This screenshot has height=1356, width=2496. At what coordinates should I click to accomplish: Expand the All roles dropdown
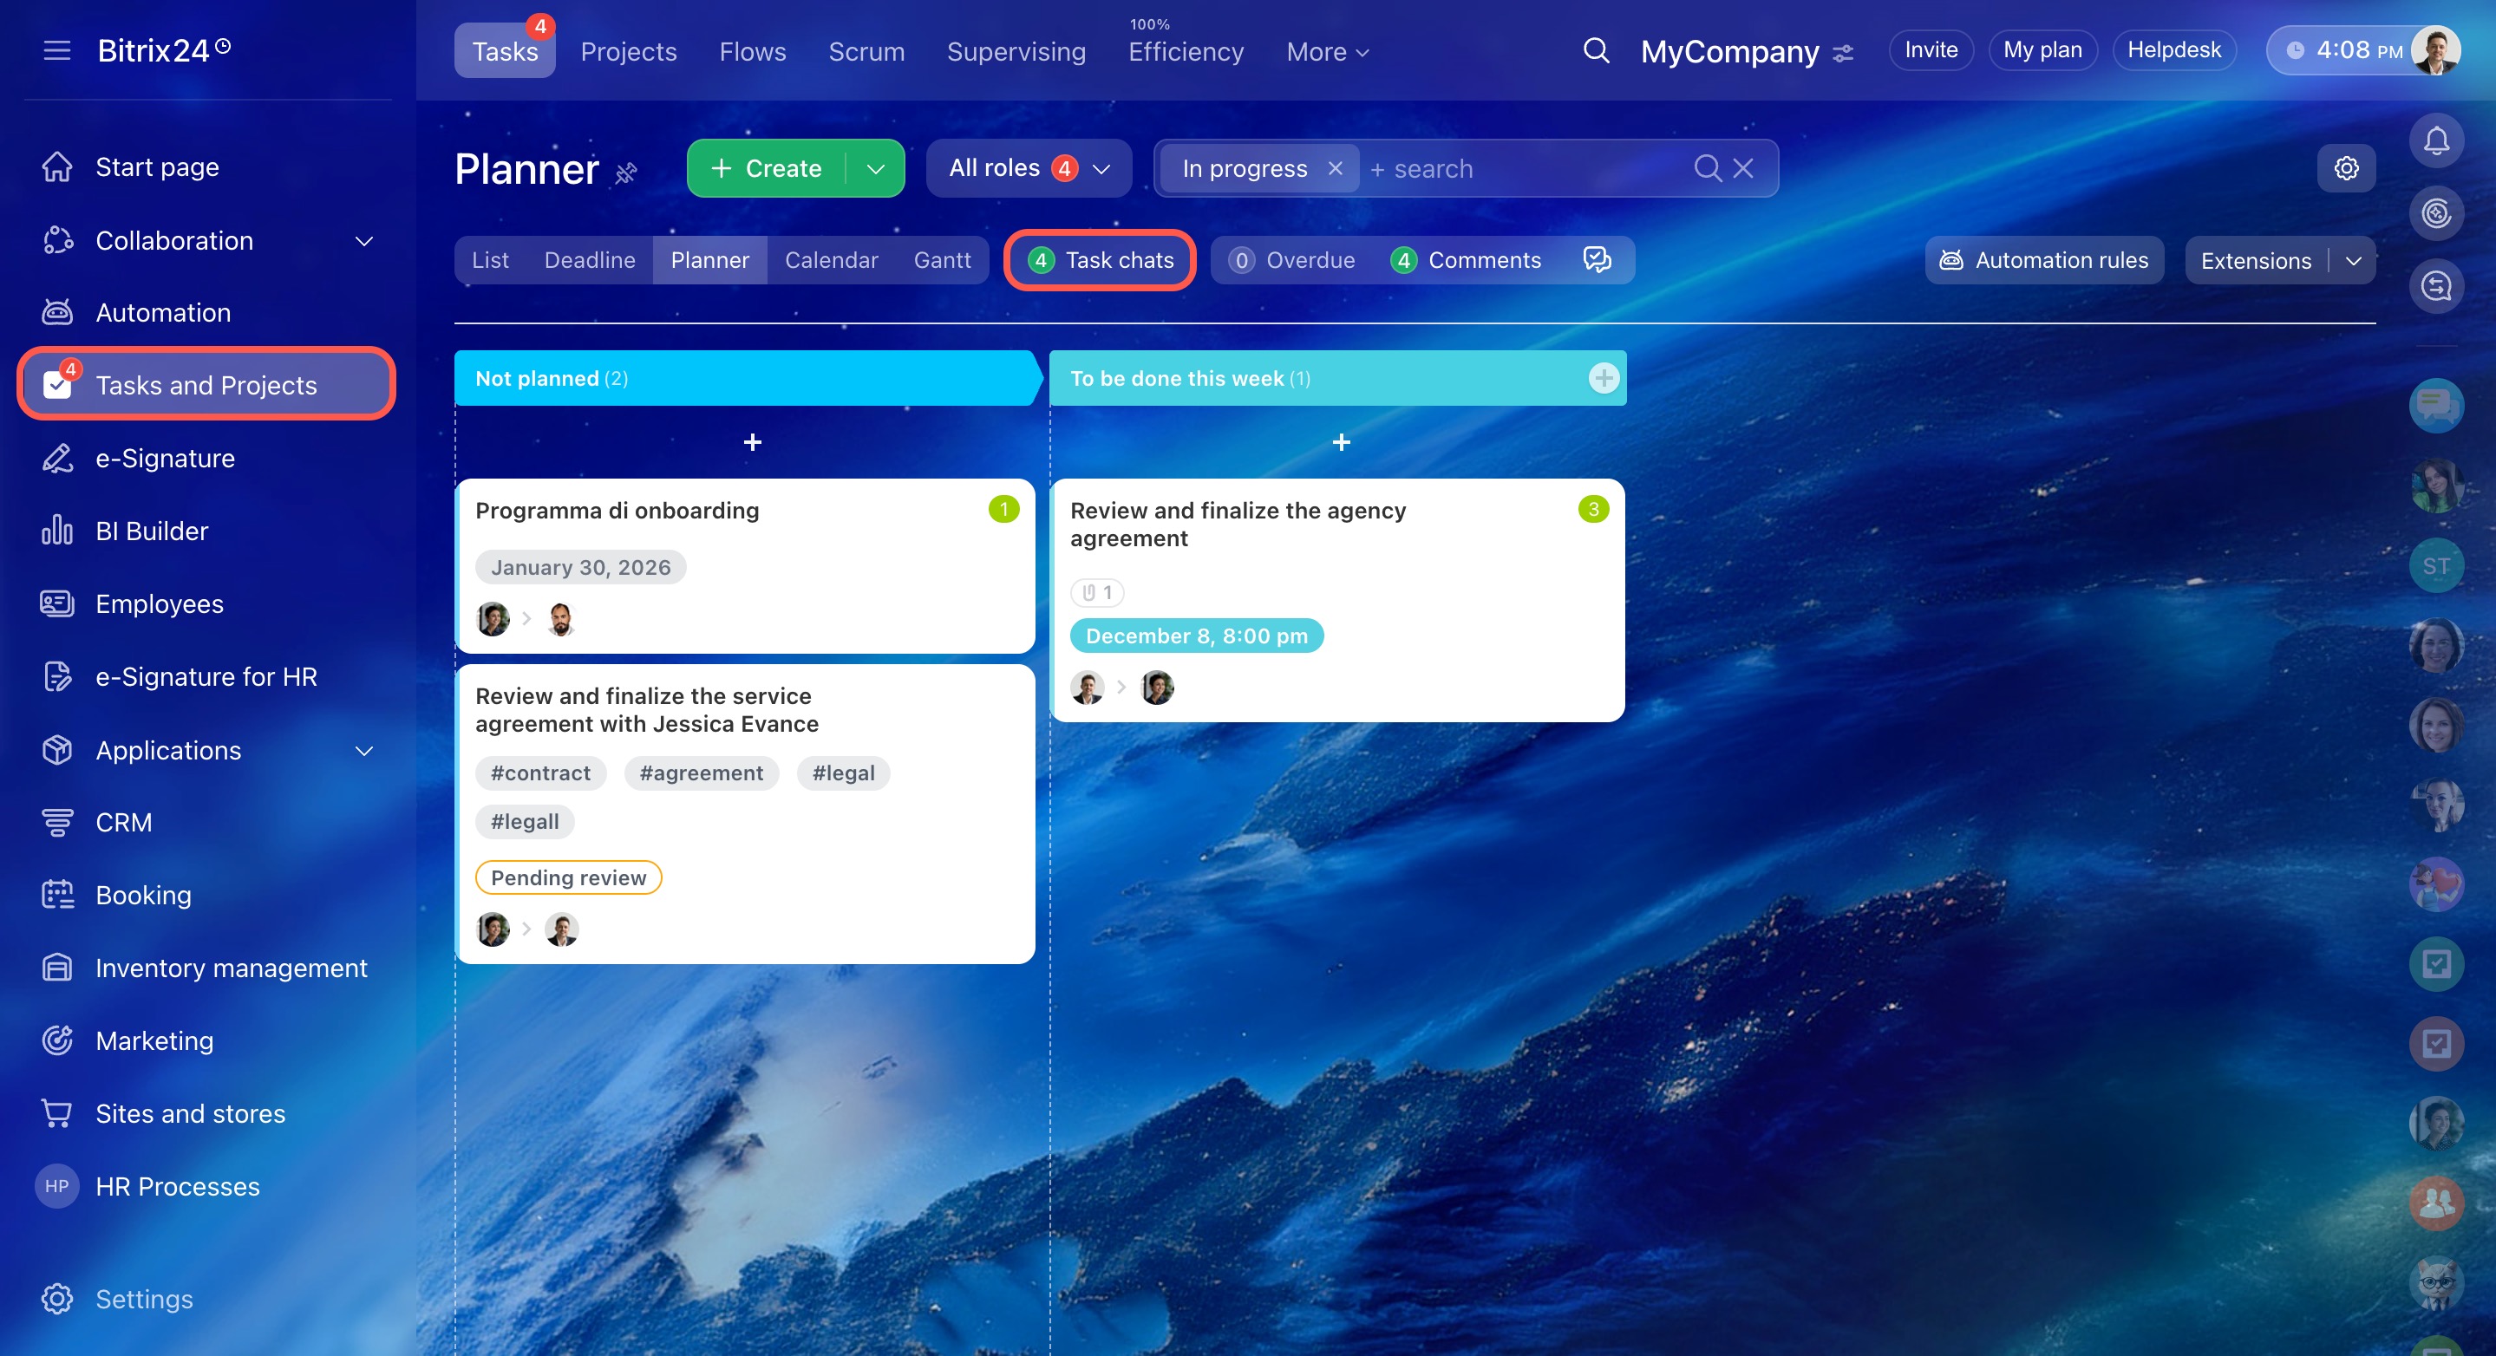(x=1028, y=168)
